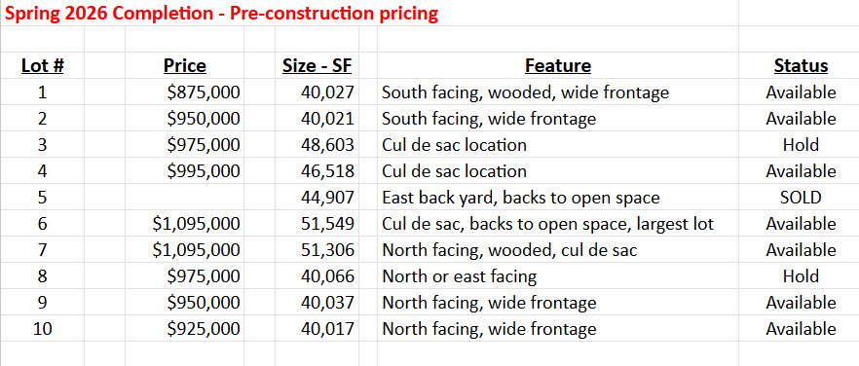Click the Lot # column header

pyautogui.click(x=43, y=66)
